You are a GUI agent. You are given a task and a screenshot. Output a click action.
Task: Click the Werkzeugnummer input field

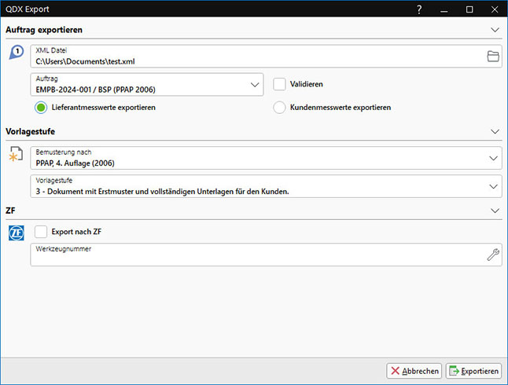coord(252,255)
